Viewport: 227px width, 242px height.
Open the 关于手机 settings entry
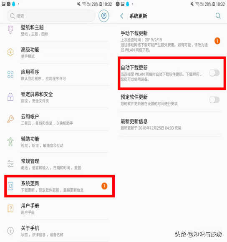(x=57, y=231)
